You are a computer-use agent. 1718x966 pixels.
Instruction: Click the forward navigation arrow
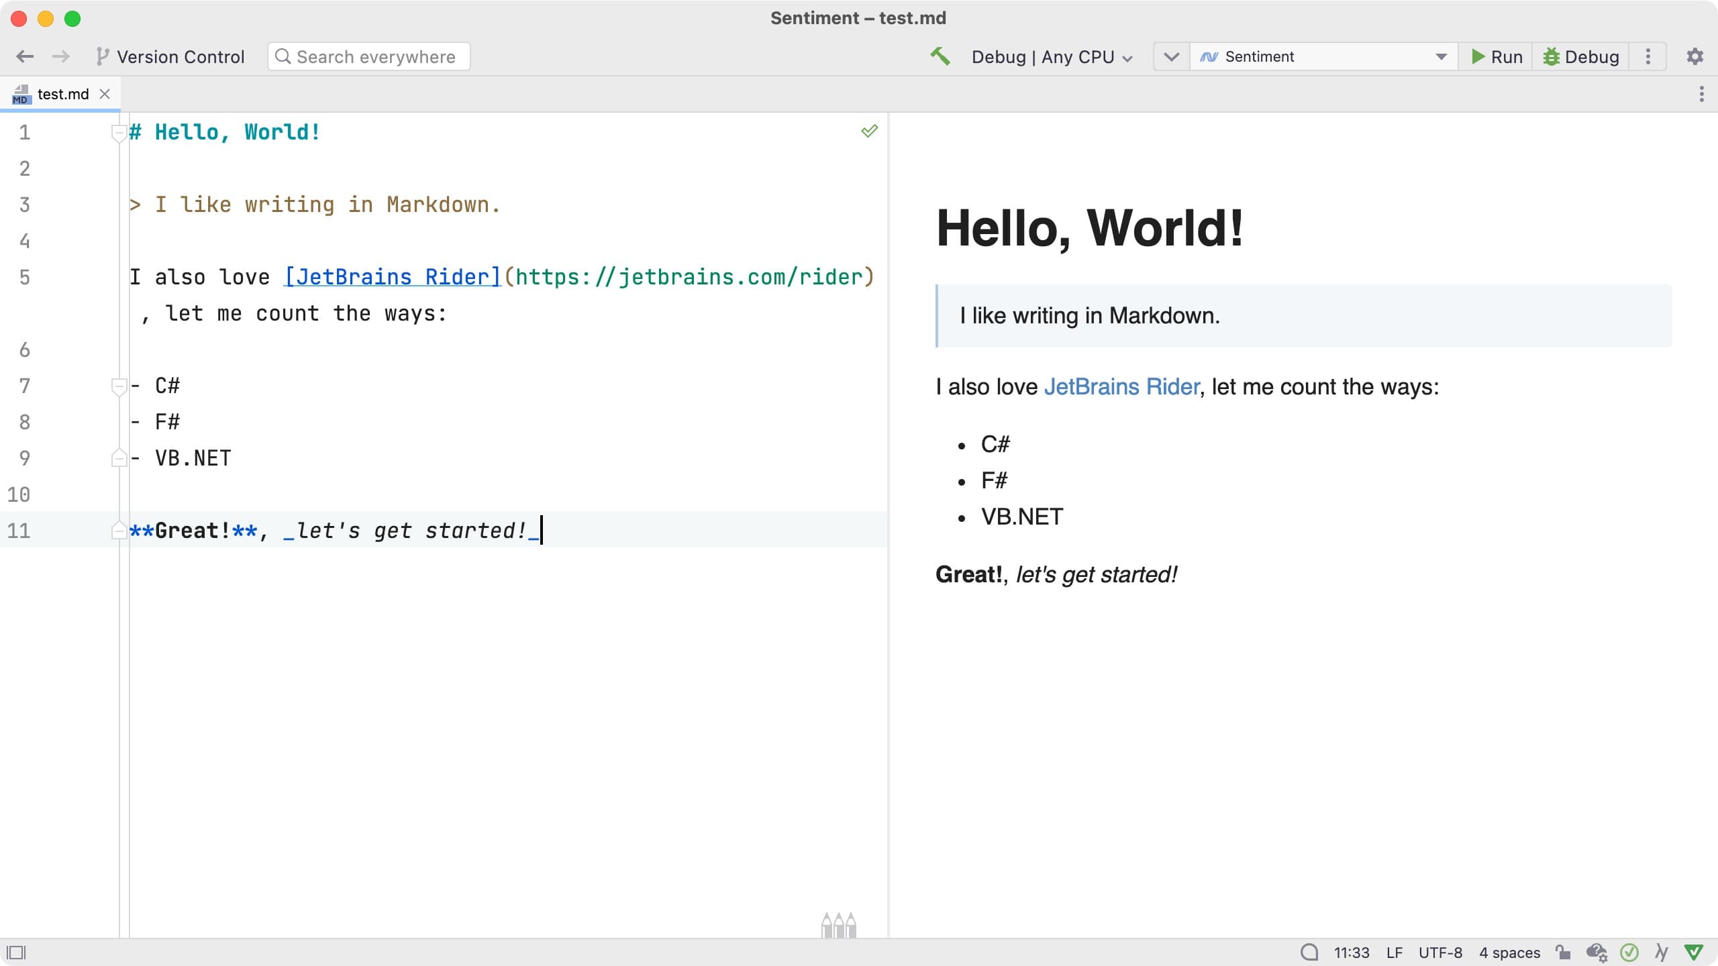[x=61, y=56]
